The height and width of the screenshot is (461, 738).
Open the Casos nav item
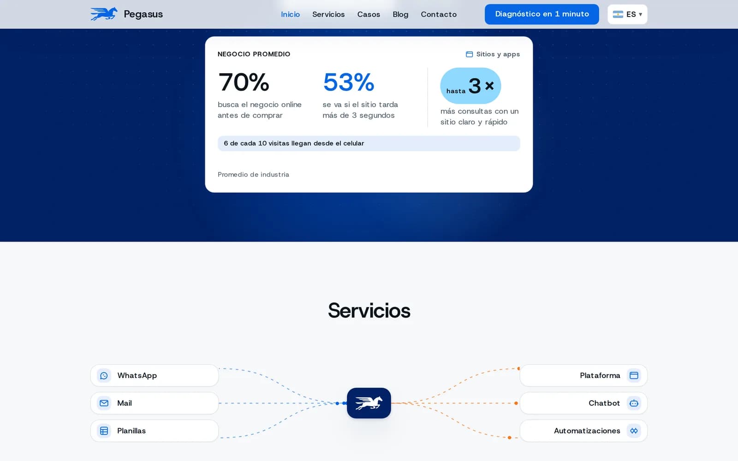[369, 14]
